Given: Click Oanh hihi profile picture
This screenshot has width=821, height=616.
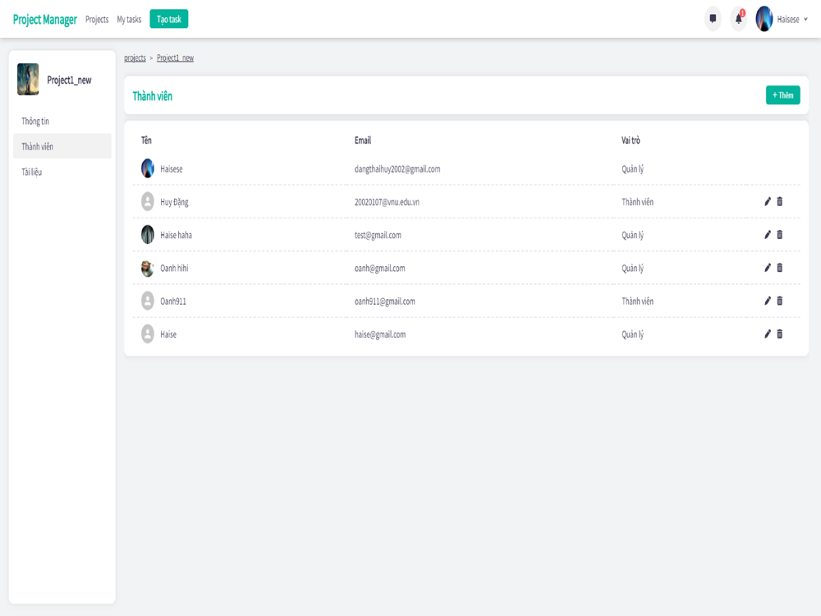Looking at the screenshot, I should (x=148, y=268).
